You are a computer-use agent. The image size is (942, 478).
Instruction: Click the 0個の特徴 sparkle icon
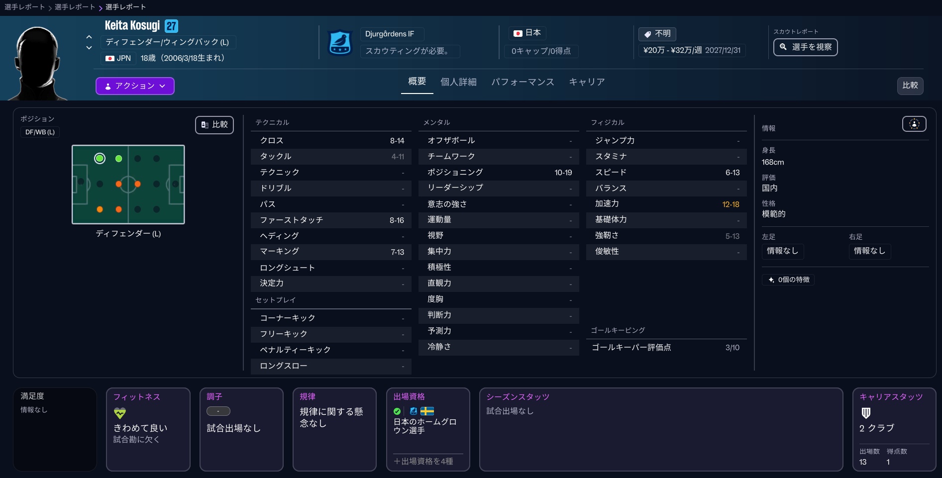771,280
